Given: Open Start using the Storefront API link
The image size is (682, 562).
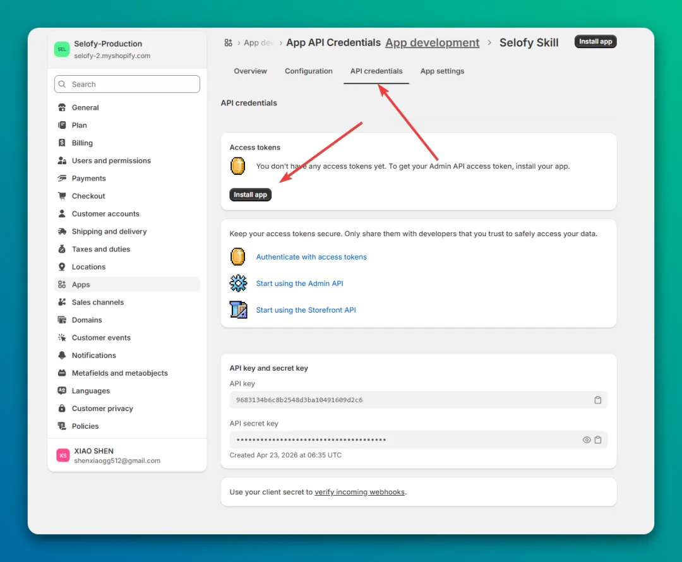Looking at the screenshot, I should pos(306,309).
